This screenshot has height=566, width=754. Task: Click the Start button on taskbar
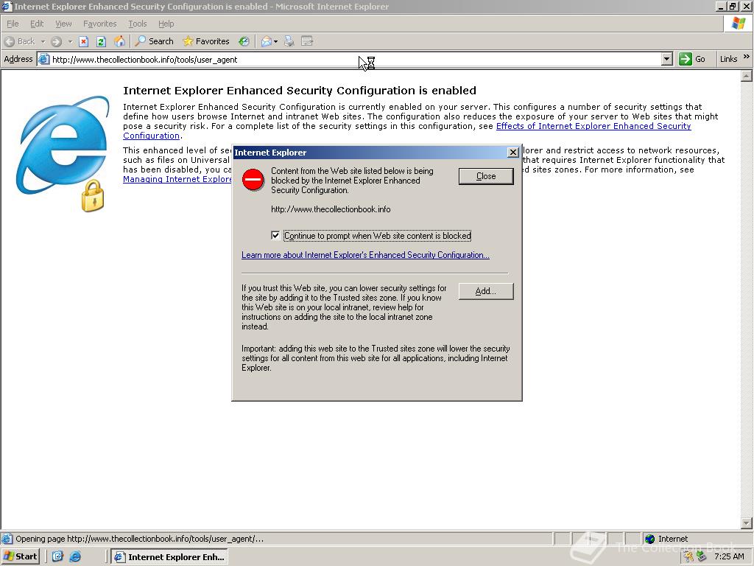pos(20,556)
